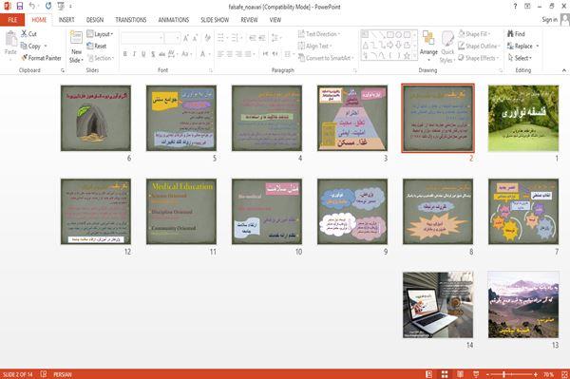The width and height of the screenshot is (570, 379).
Task: Switch to Normal view in status bar
Action: (x=429, y=374)
